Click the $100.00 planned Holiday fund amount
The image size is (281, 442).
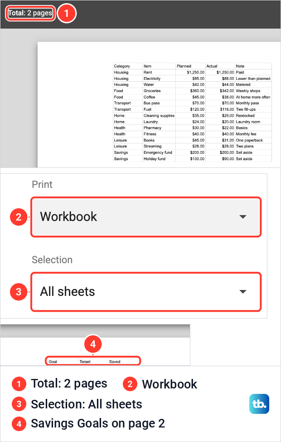(197, 159)
